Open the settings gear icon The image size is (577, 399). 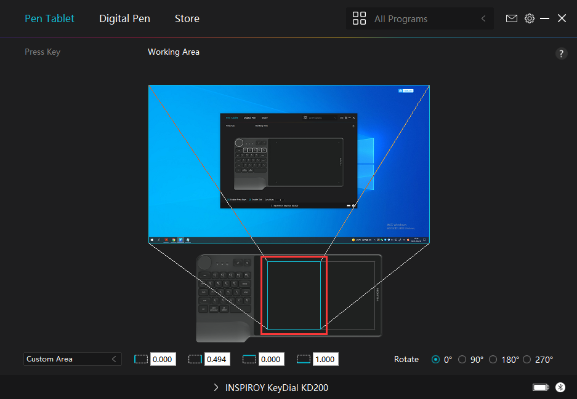pos(529,18)
